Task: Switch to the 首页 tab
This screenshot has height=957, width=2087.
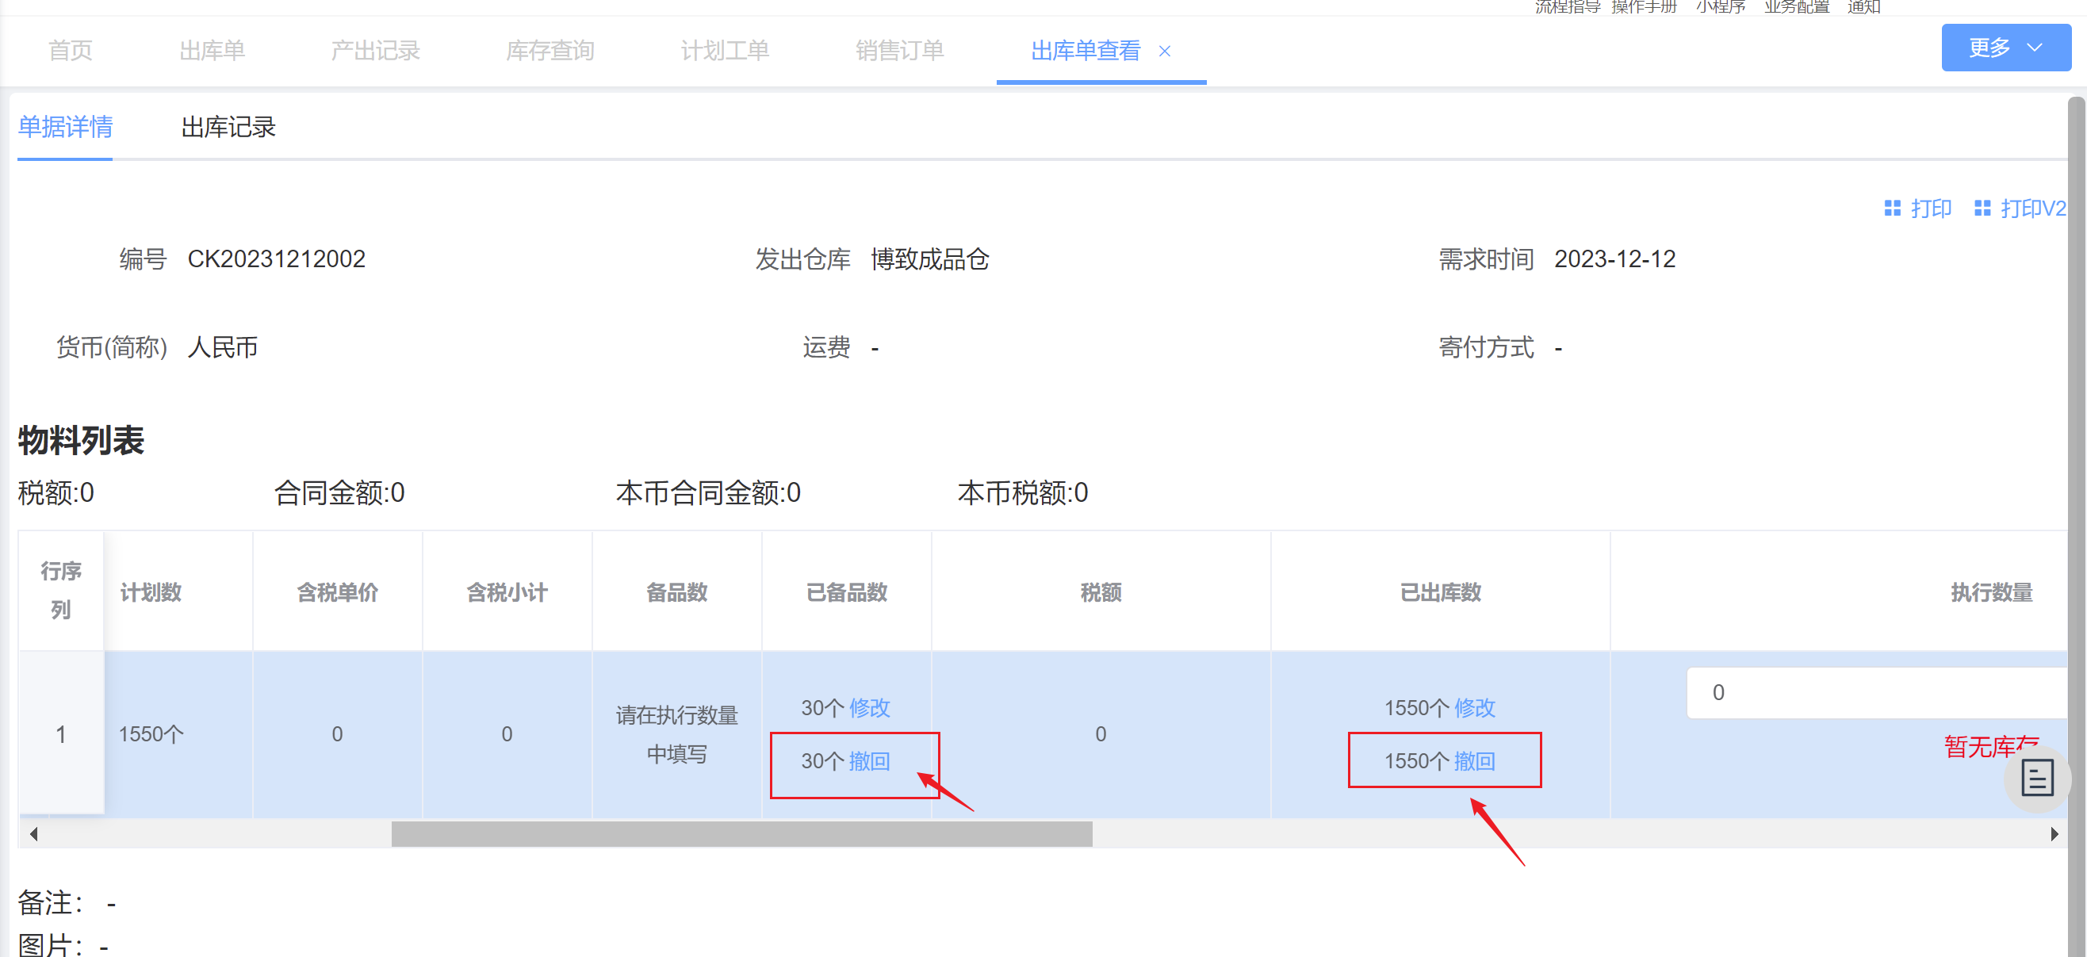Action: click(x=71, y=50)
